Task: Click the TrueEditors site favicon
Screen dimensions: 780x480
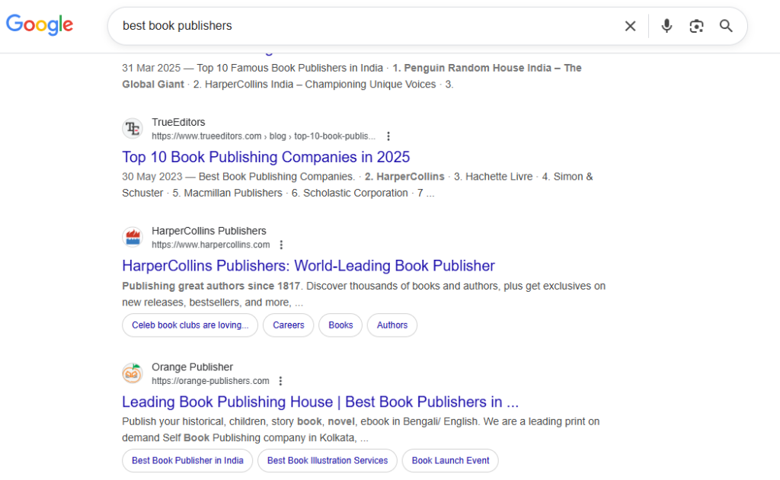Action: tap(133, 129)
